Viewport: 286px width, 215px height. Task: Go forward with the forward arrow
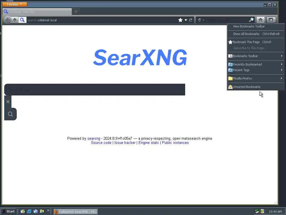coord(15,20)
